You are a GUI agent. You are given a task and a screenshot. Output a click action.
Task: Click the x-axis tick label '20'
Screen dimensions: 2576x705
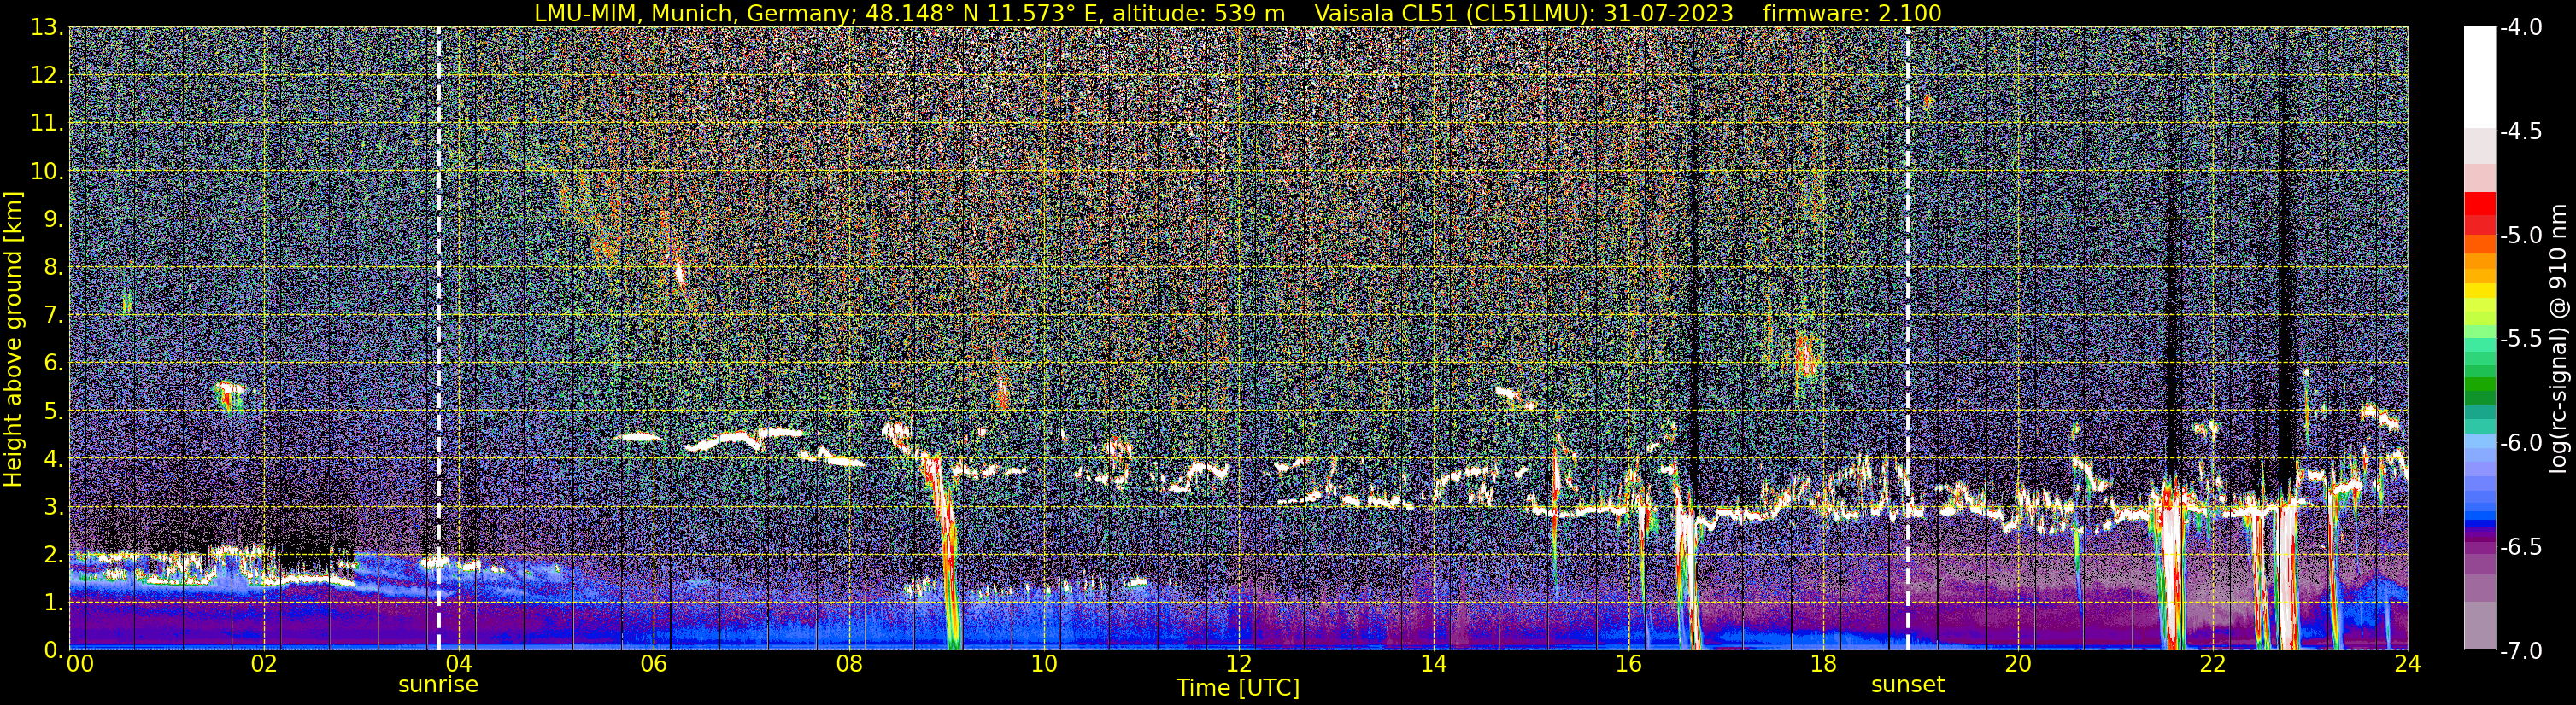[x=2018, y=664]
